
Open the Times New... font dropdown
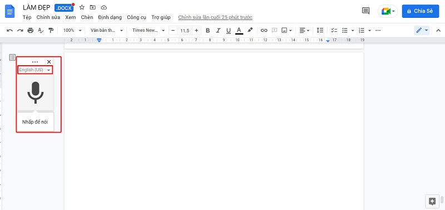coord(149,31)
